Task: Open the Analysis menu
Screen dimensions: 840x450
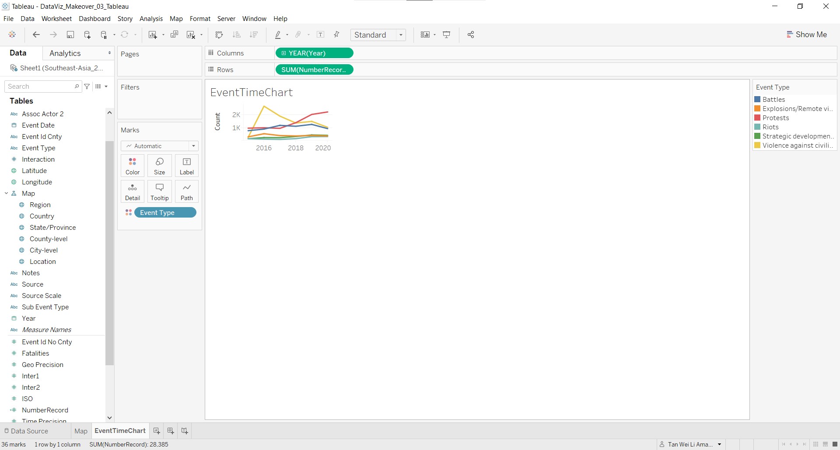Action: tap(151, 19)
